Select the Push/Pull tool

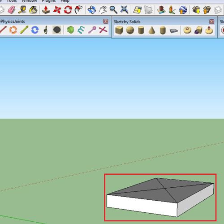click(46, 10)
